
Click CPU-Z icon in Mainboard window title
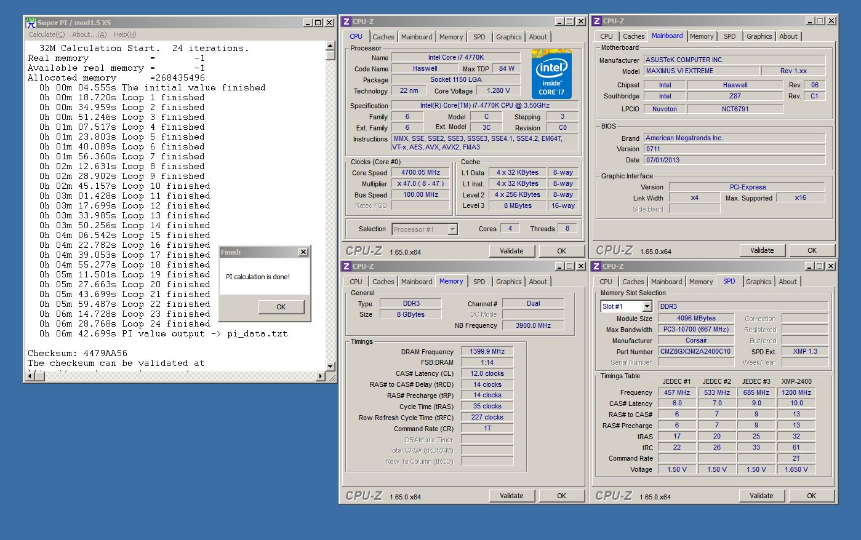(597, 21)
